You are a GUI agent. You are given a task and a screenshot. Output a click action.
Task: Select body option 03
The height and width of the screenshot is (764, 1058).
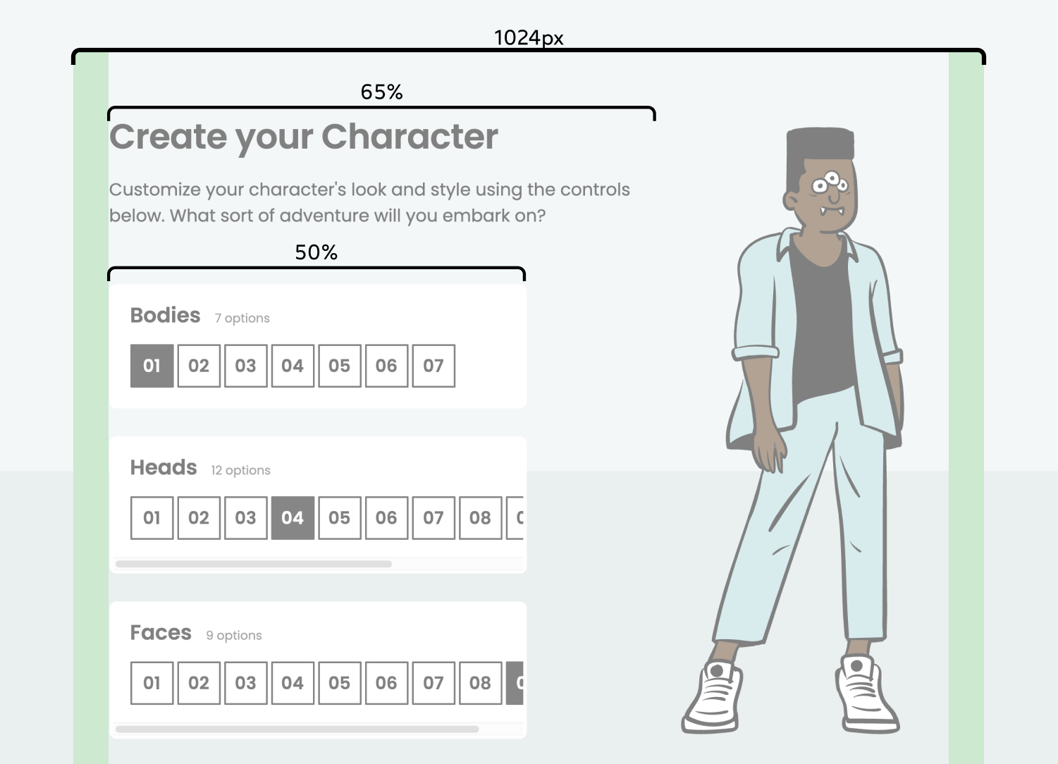point(245,366)
